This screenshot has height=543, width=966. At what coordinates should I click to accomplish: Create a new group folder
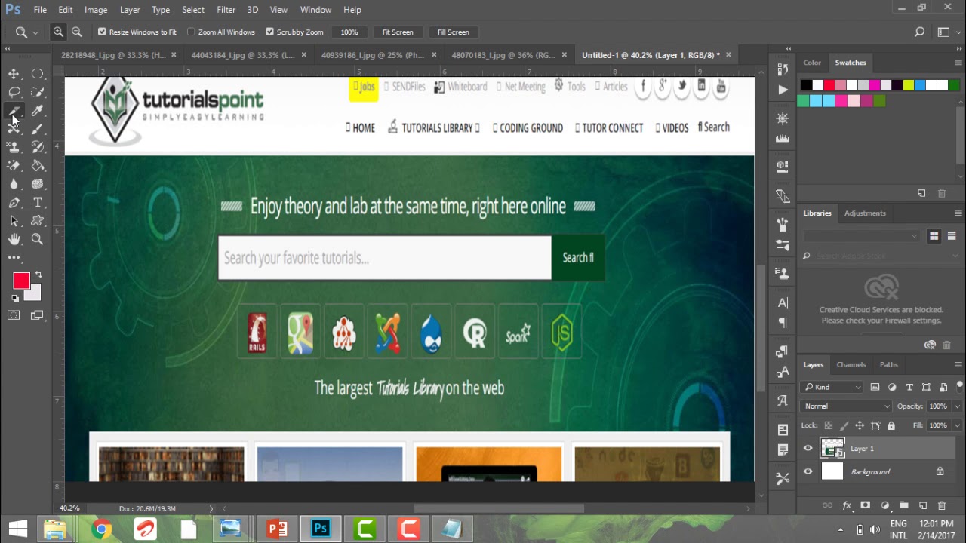[x=903, y=505]
